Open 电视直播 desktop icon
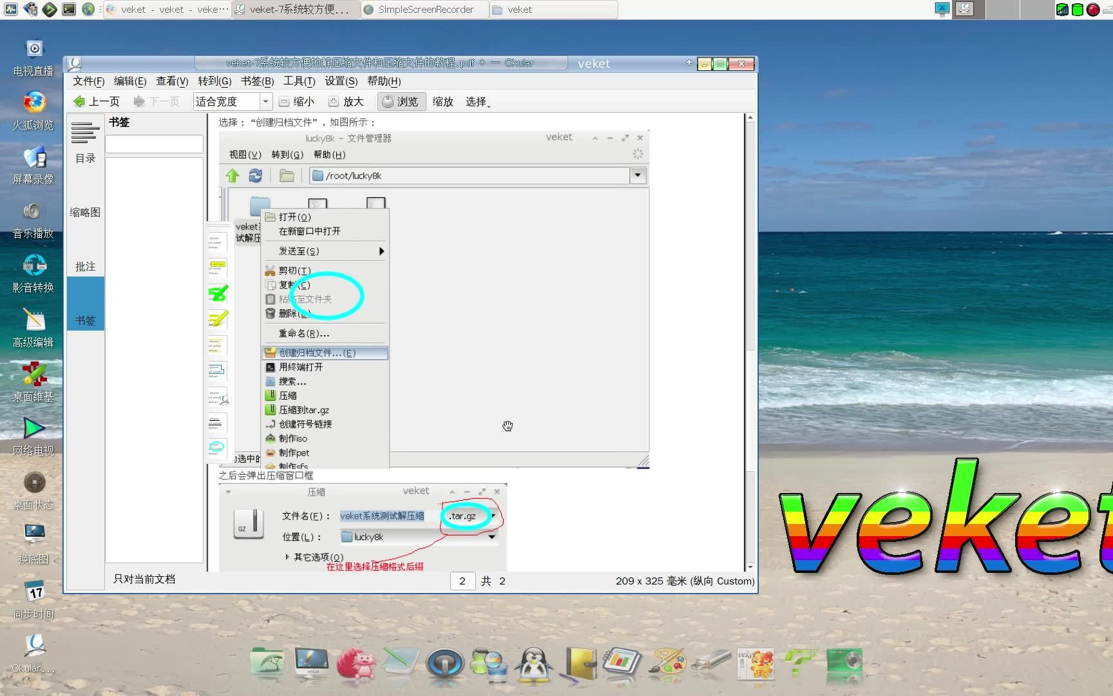Image resolution: width=1113 pixels, height=696 pixels. click(x=33, y=57)
